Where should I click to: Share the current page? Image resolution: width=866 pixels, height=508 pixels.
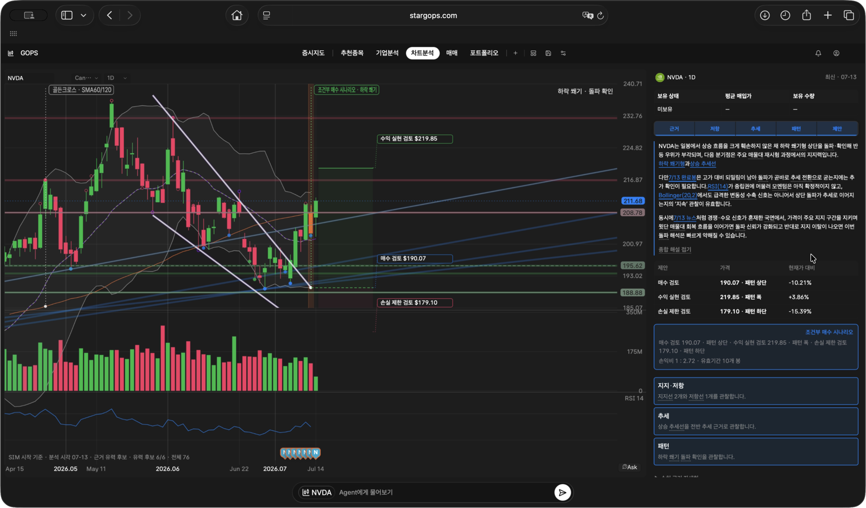(807, 15)
